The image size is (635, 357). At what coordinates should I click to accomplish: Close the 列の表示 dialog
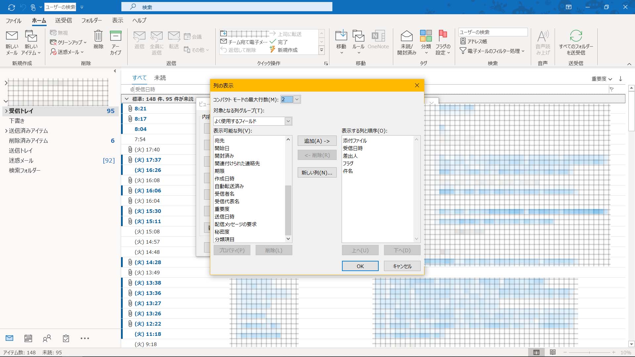[417, 85]
